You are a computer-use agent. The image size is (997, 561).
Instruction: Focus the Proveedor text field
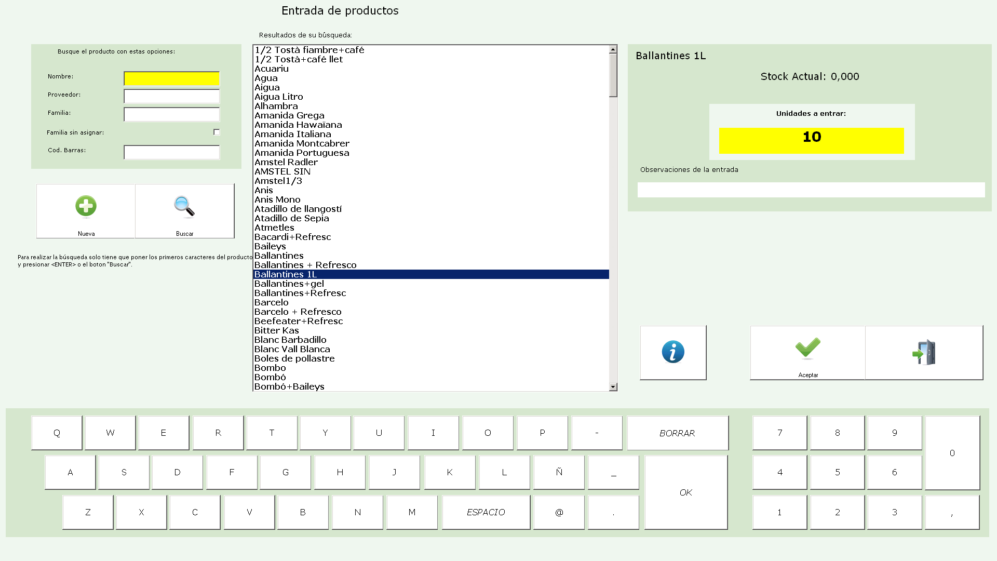coord(171,96)
